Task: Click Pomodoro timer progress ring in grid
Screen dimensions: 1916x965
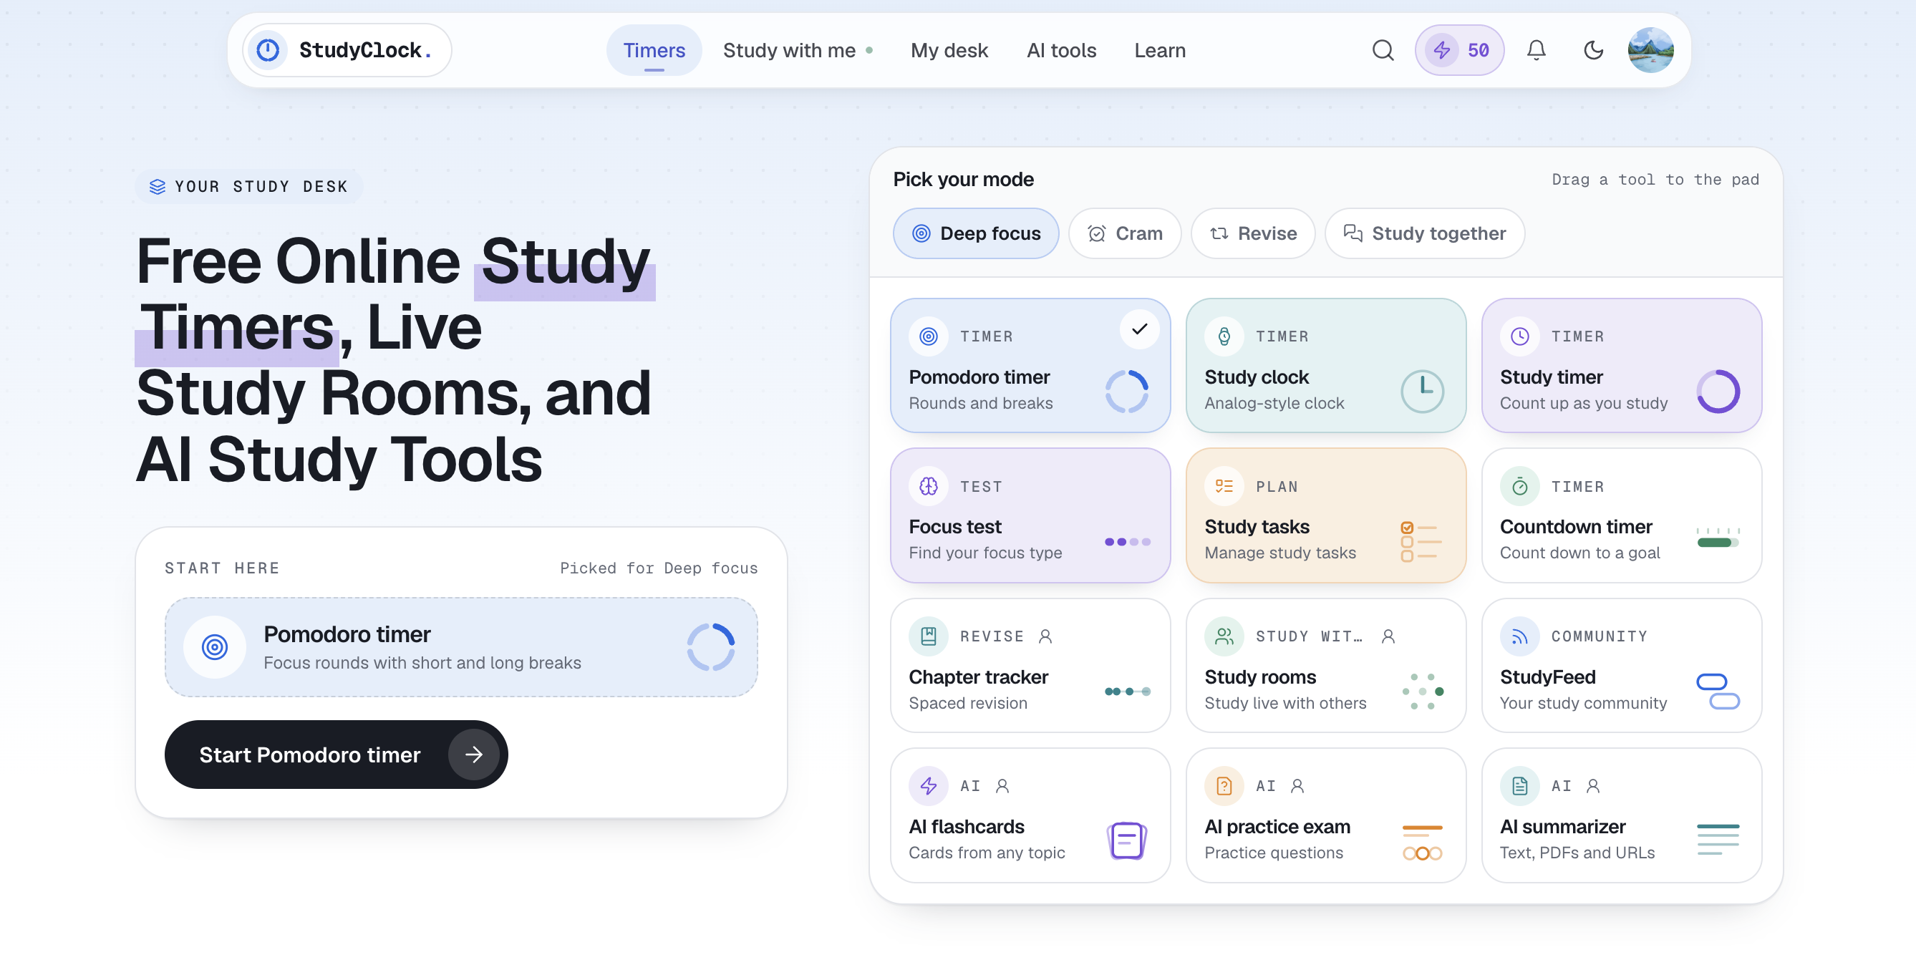Action: coord(1126,391)
